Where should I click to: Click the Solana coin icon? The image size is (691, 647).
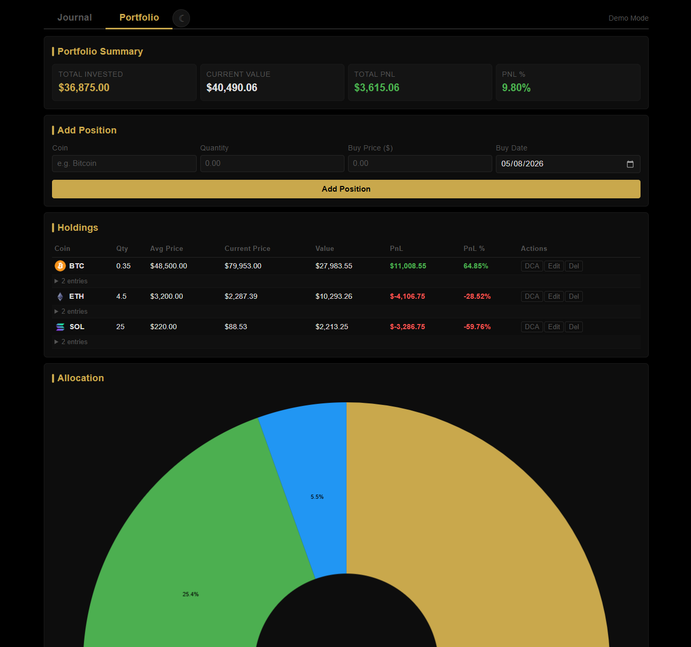60,327
